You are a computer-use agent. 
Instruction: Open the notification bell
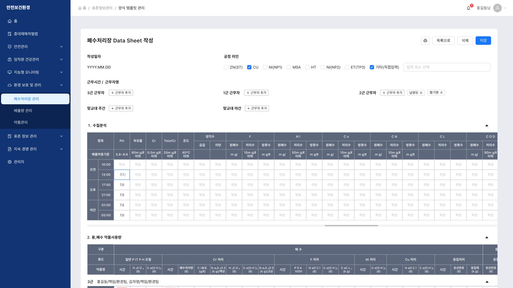(468, 8)
